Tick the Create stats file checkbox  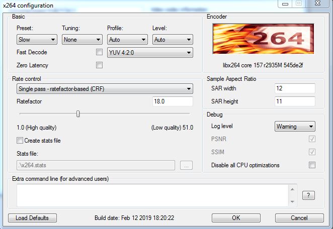pos(20,141)
